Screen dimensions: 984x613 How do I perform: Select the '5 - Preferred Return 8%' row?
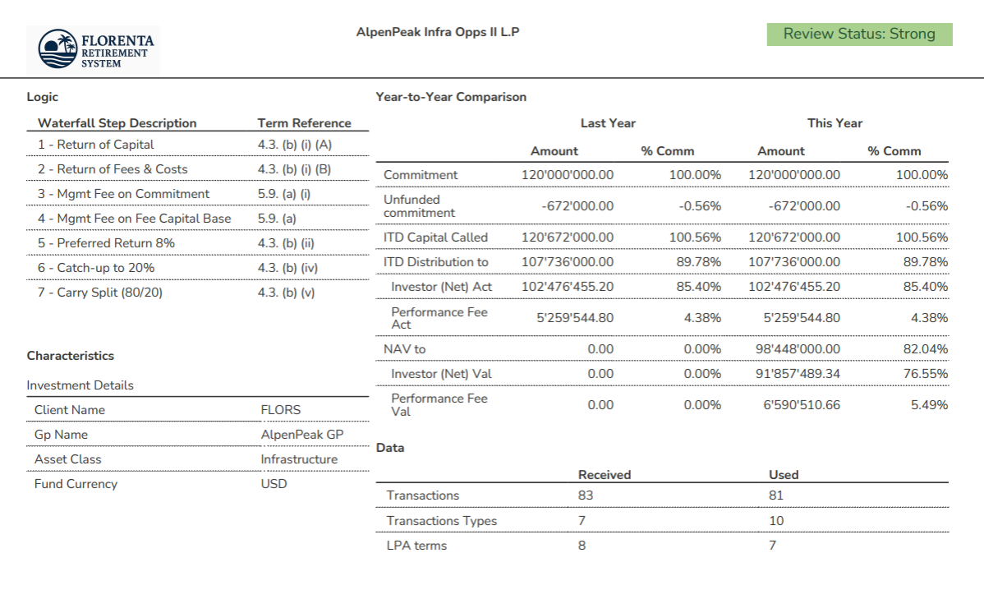coord(197,243)
